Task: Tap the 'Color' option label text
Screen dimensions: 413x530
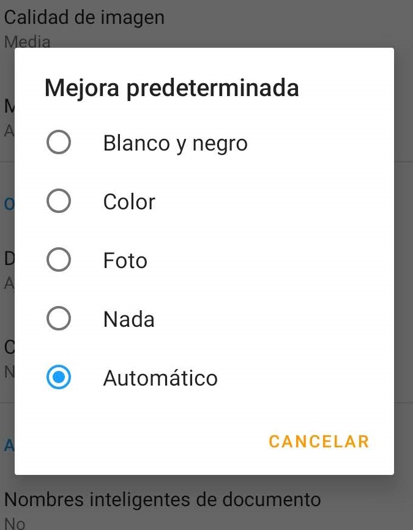Action: (x=129, y=202)
